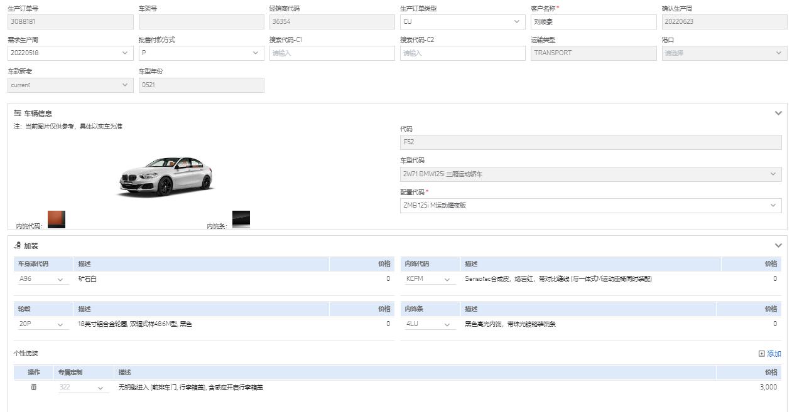Click the 经销商代码 field showing 36354
Viewport: 792px width, 412px height.
click(x=332, y=21)
